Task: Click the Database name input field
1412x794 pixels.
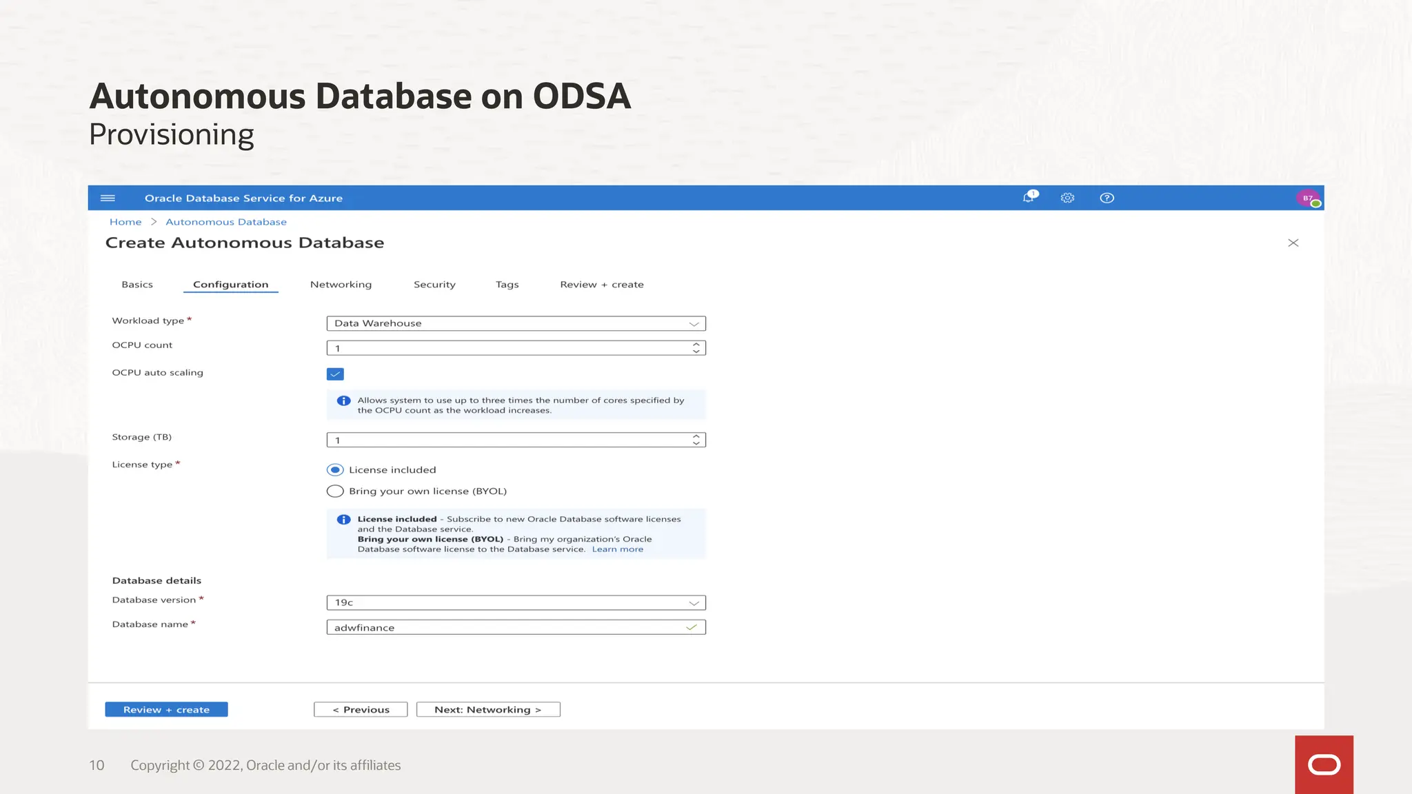Action: click(516, 627)
